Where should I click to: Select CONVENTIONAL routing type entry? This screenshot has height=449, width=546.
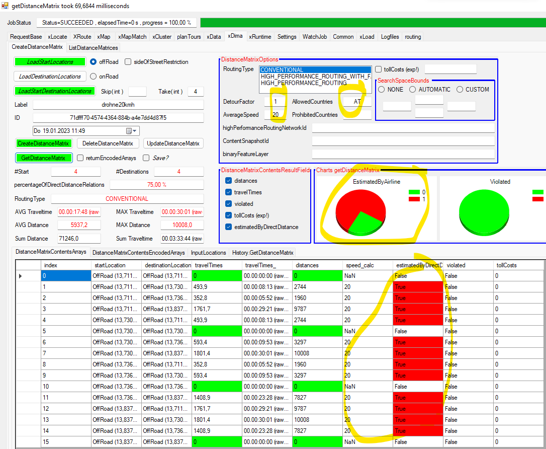tap(282, 70)
